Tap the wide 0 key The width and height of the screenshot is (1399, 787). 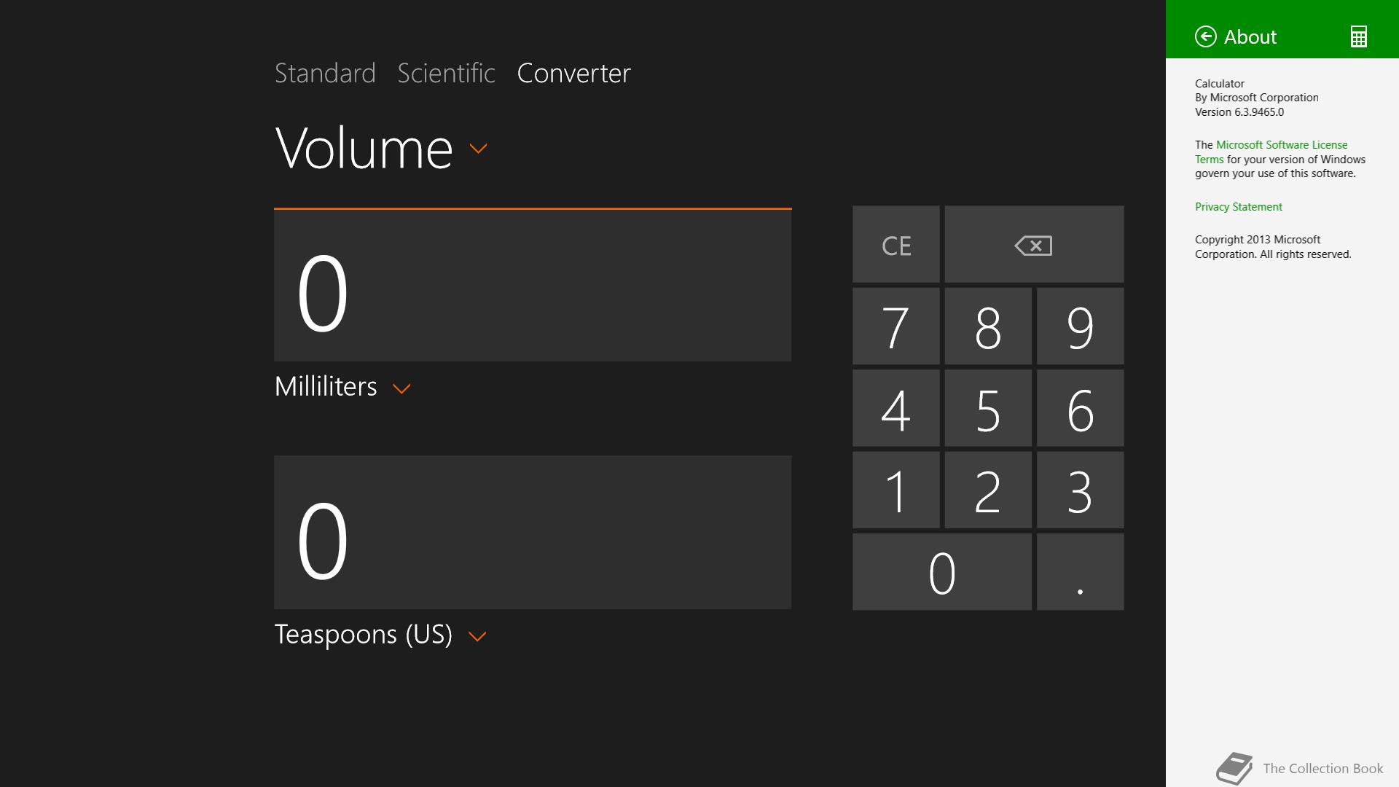coord(942,572)
